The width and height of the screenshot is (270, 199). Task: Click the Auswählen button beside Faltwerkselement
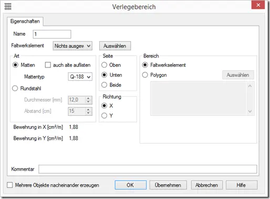115,46
